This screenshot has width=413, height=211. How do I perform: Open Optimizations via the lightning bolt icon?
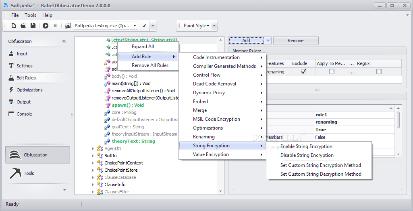(x=11, y=90)
